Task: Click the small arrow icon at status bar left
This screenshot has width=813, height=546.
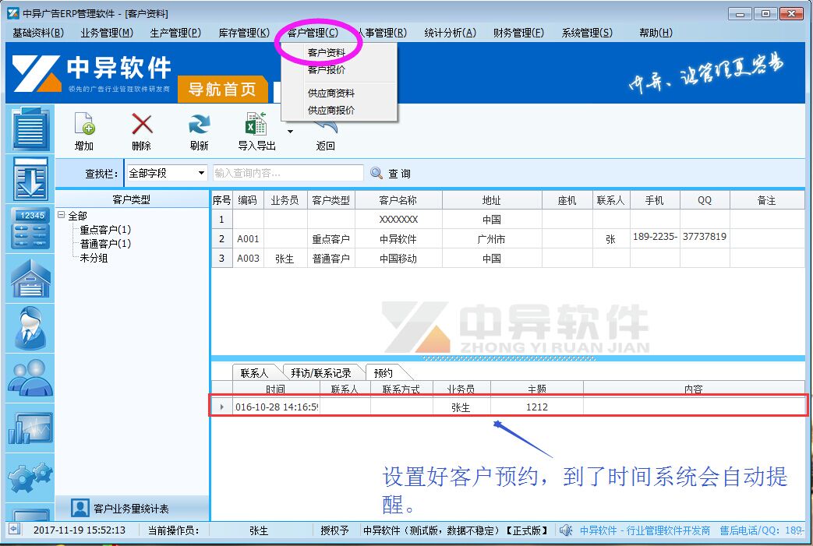Action: (14, 530)
